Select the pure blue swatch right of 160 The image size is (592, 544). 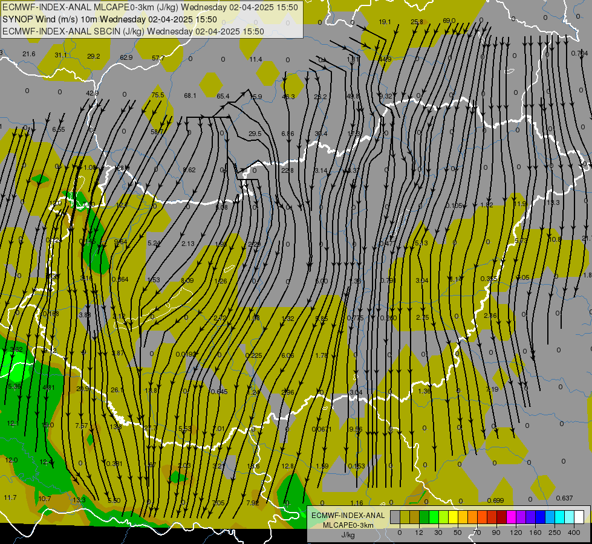(541, 517)
